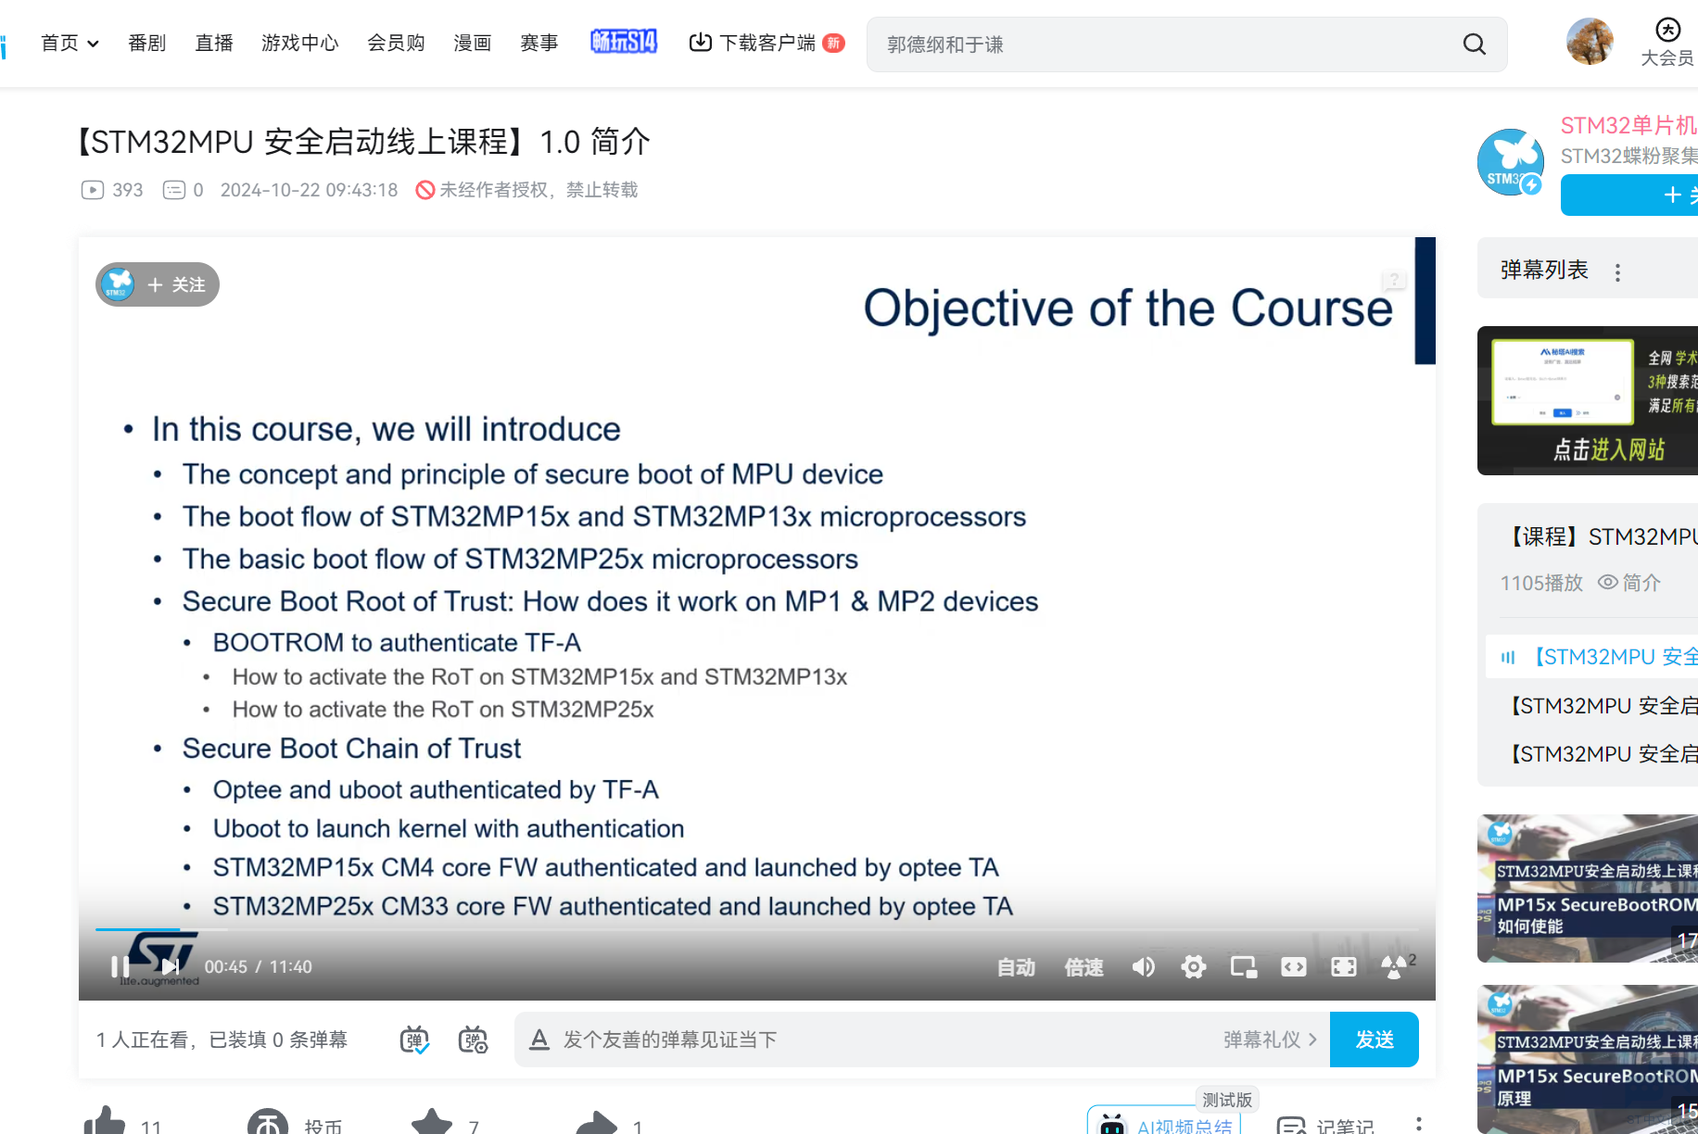Pause the video playback

click(x=120, y=966)
